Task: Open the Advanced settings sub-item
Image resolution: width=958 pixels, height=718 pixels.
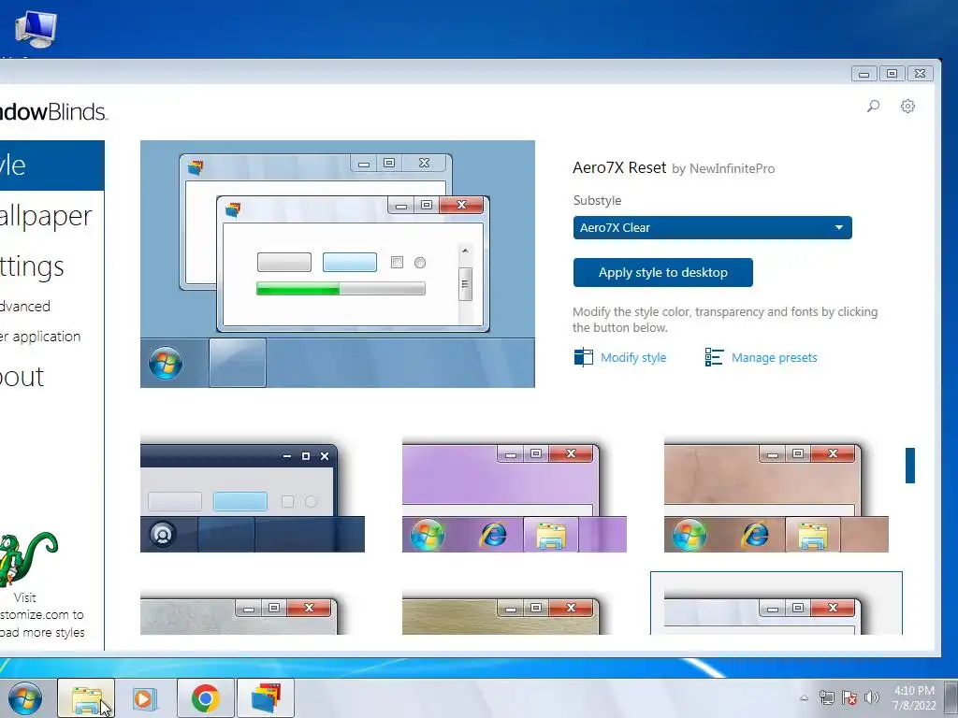Action: point(25,307)
